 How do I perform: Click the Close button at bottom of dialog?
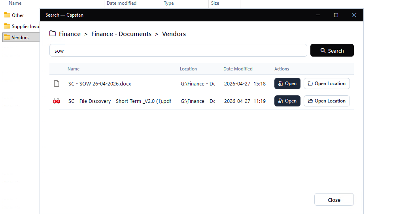334,200
